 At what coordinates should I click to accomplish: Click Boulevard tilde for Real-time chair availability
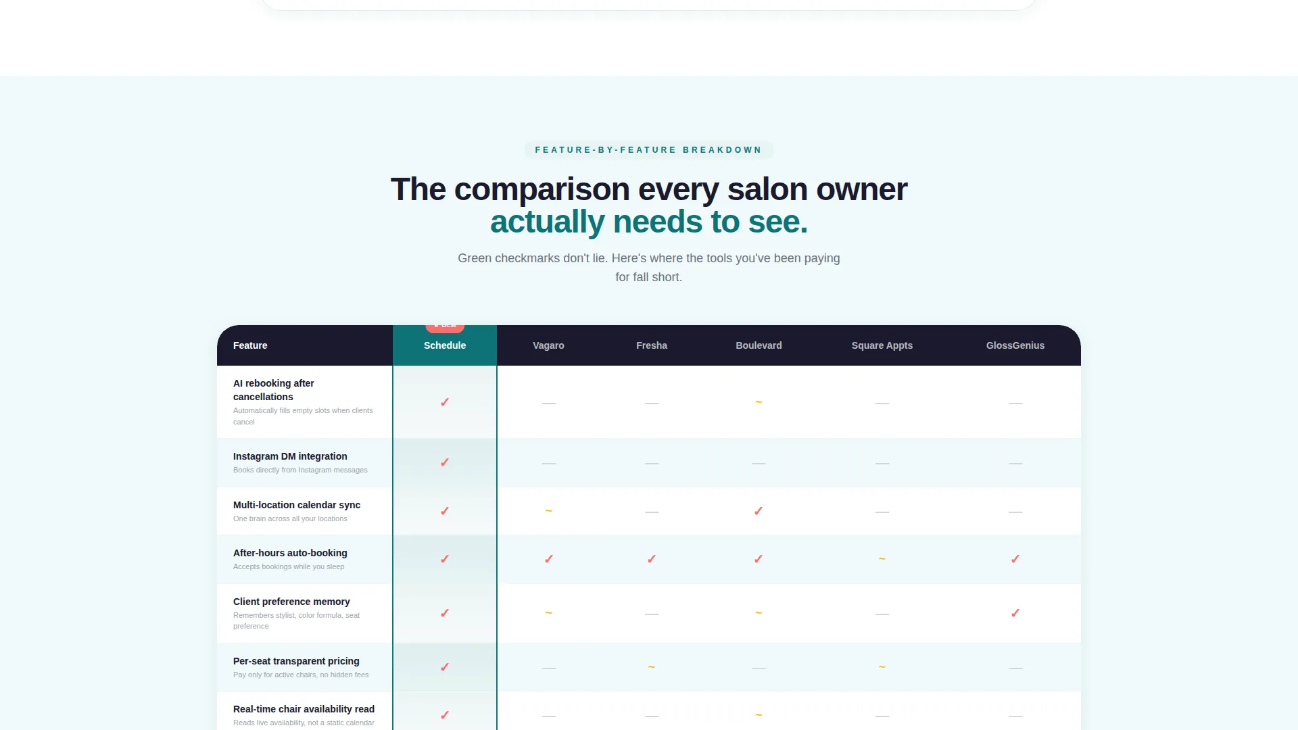click(x=759, y=714)
